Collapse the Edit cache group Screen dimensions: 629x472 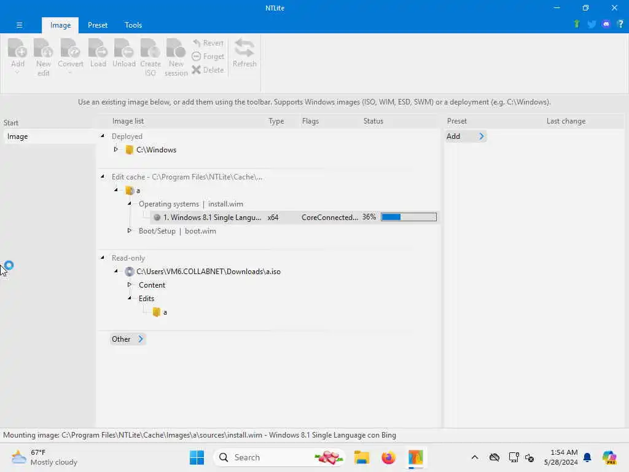point(103,176)
